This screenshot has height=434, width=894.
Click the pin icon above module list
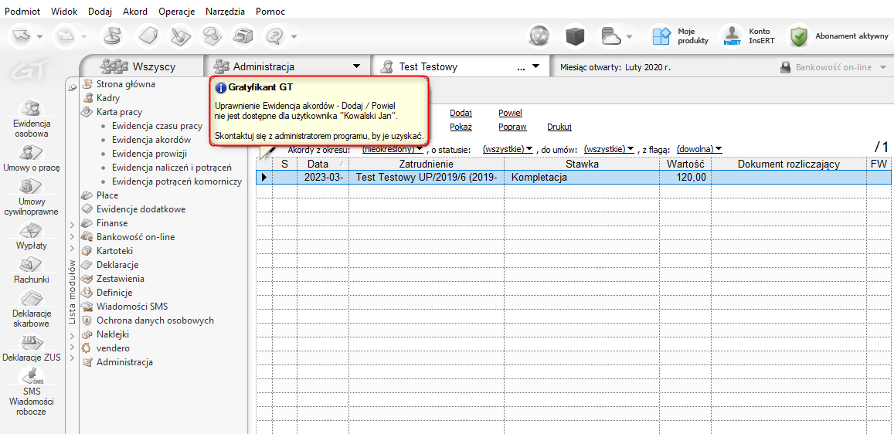pos(73,87)
